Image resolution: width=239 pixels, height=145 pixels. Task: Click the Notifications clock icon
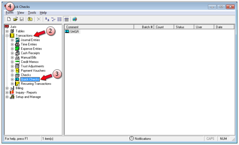(131, 138)
